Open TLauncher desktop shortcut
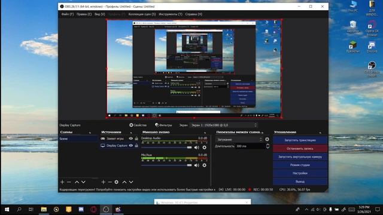Viewport: 383px width, 215px height. (353, 47)
